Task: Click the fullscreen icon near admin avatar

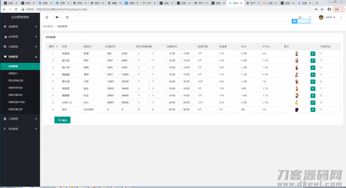Action: point(310,17)
